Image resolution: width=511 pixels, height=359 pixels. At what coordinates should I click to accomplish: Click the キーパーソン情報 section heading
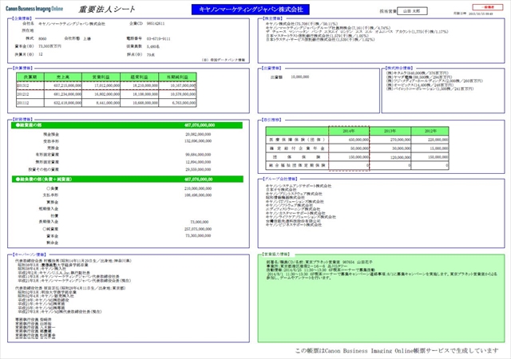pyautogui.click(x=30, y=254)
